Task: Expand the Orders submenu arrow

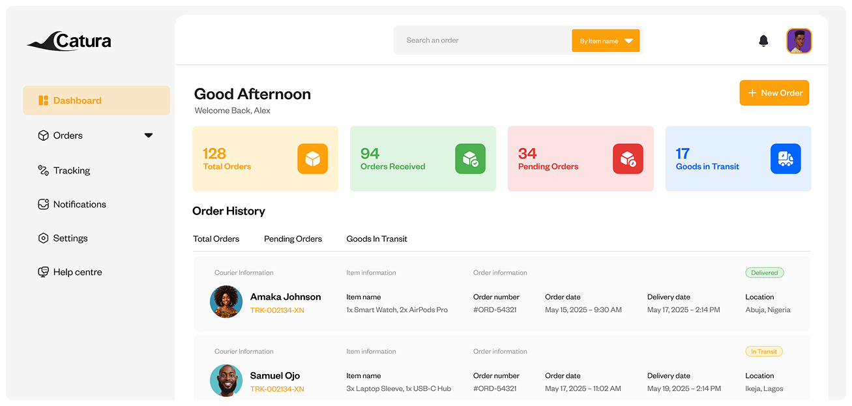Action: [x=149, y=136]
